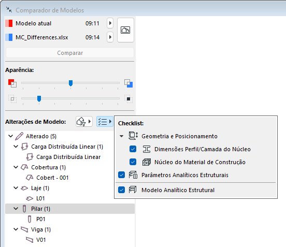286x247 pixels.
Task: Select the Carga Distribuída Linear child item
Action: tap(68, 157)
